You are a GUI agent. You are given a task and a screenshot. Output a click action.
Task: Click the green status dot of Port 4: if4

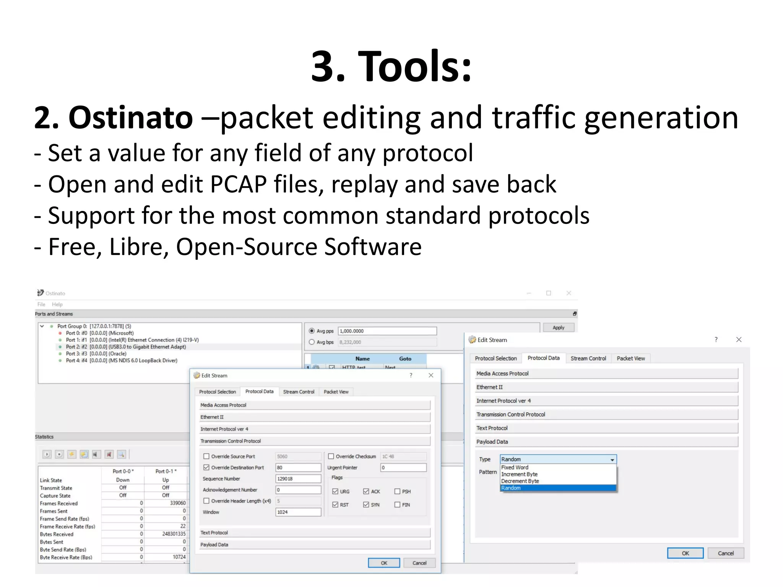click(x=60, y=361)
